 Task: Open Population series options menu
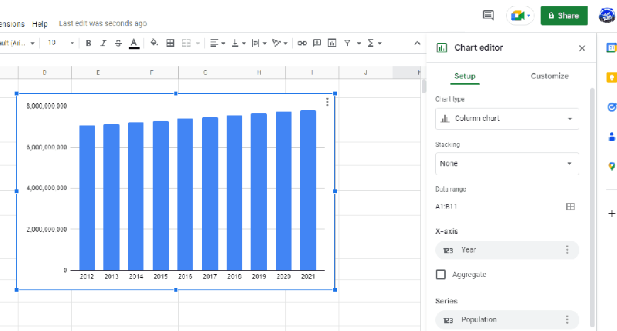(567, 319)
